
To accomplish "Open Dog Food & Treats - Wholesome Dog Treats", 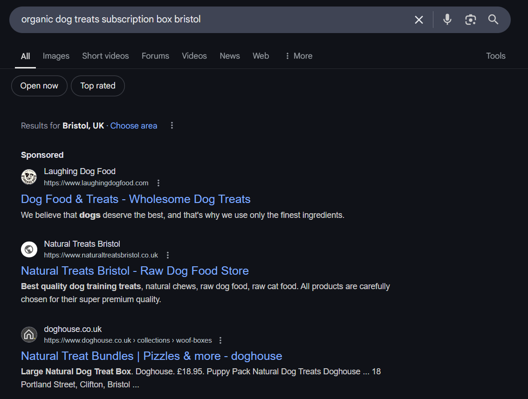I will [136, 199].
